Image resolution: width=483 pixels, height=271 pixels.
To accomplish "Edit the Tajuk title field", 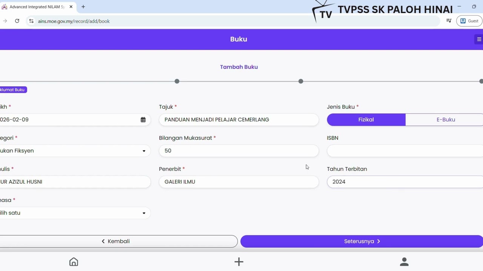I will coord(239,120).
